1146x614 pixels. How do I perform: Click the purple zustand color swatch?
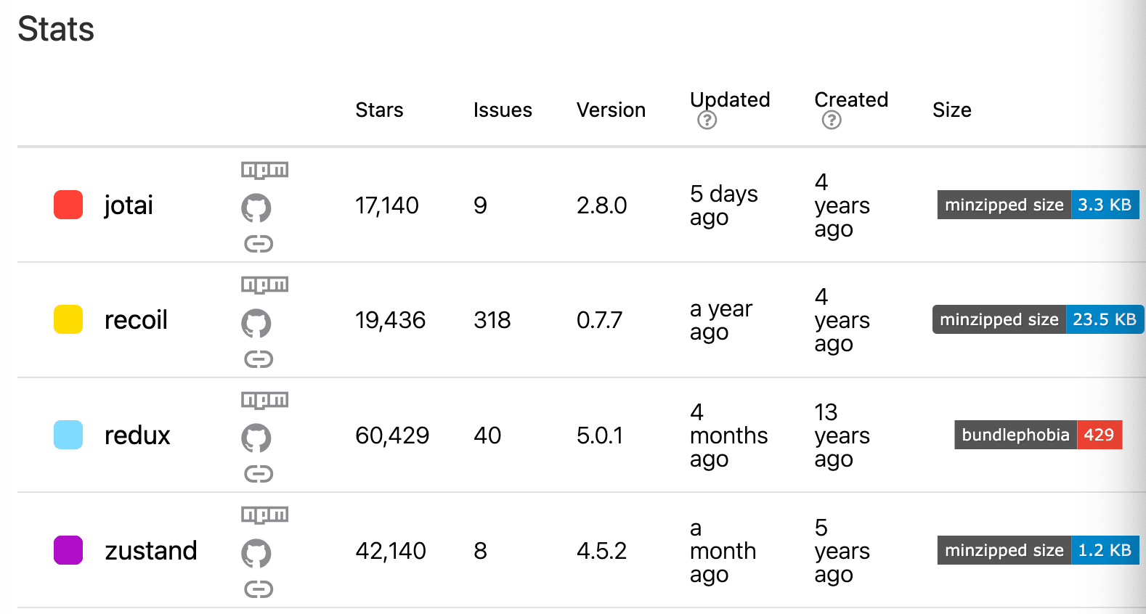(x=68, y=550)
